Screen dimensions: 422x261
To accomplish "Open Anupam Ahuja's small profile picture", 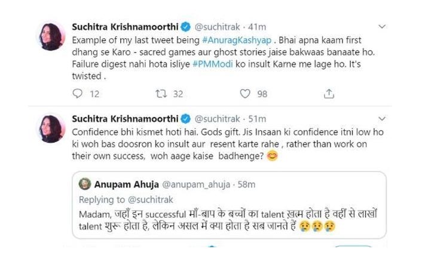I will [85, 184].
